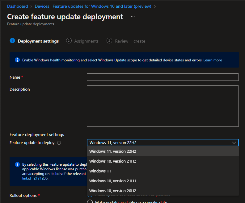Image resolution: width=245 pixels, height=203 pixels.
Task: Select the specific date rollout radio button
Action: pyautogui.click(x=90, y=202)
